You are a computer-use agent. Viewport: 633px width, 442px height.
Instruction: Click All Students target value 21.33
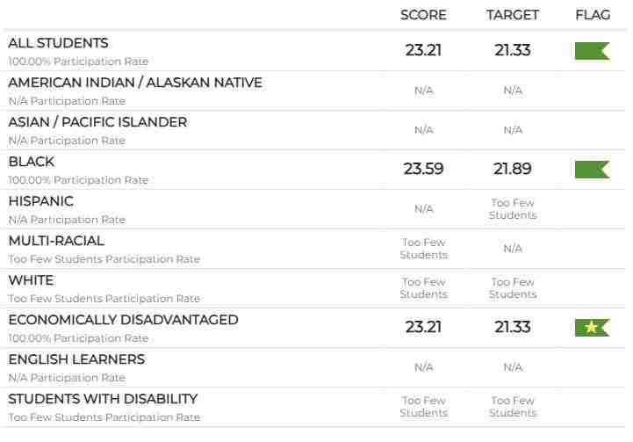point(513,51)
